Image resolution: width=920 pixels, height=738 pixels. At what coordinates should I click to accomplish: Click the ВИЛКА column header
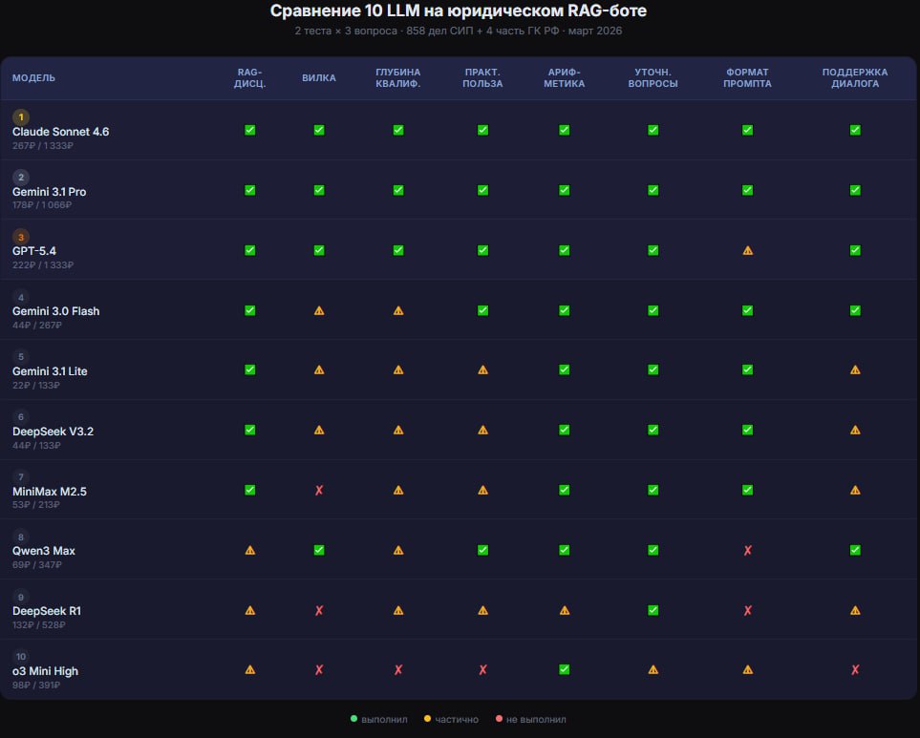[319, 78]
